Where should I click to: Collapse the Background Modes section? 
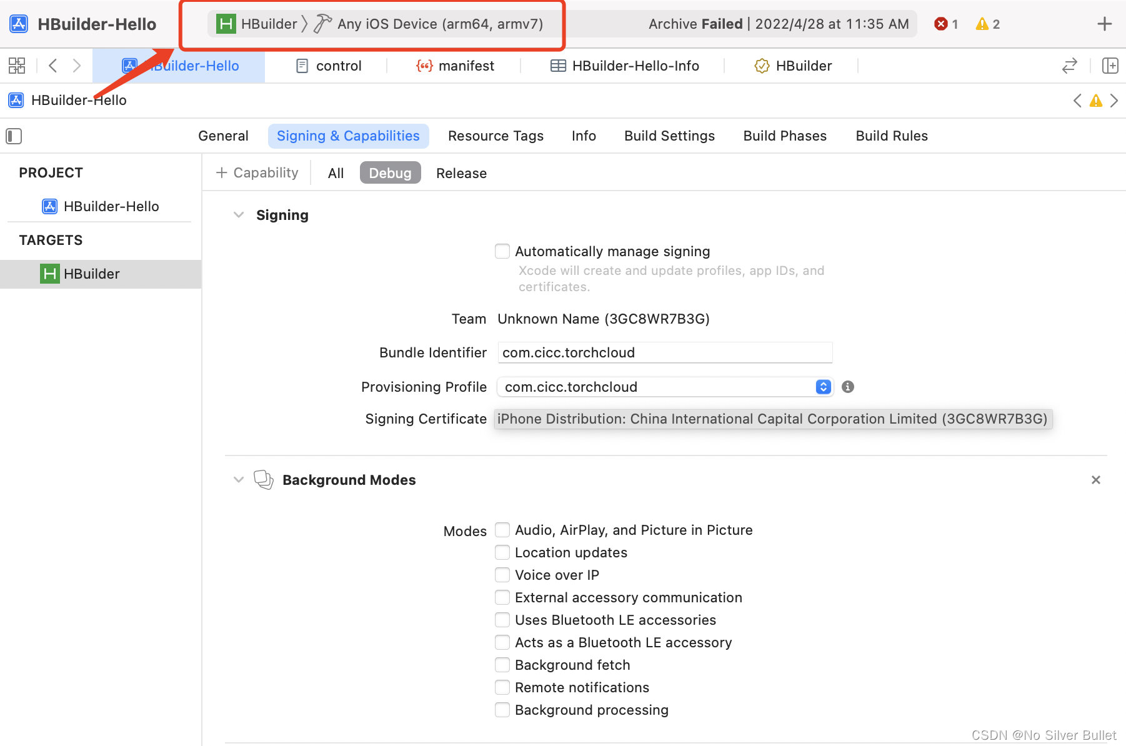(x=238, y=480)
